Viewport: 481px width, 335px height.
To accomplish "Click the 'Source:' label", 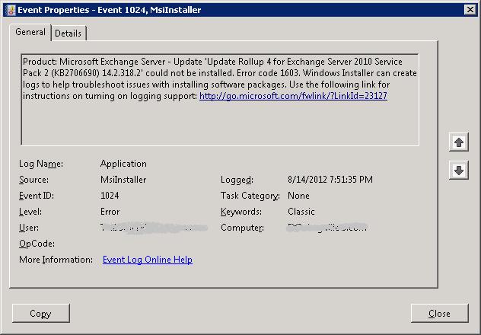I will coord(33,180).
